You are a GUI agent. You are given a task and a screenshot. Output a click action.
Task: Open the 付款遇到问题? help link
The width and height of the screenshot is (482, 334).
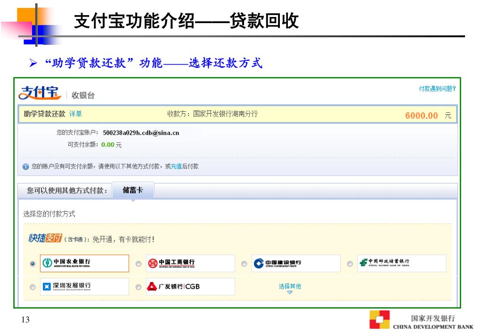coord(437,89)
